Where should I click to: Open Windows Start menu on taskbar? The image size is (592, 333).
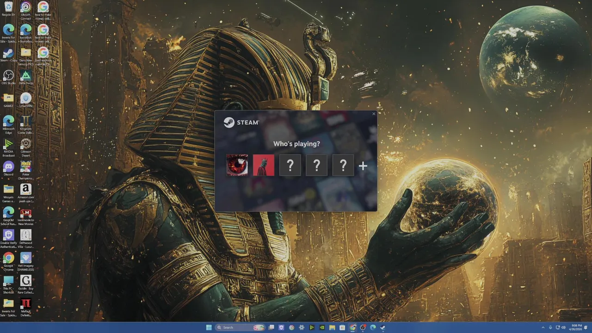(x=209, y=327)
